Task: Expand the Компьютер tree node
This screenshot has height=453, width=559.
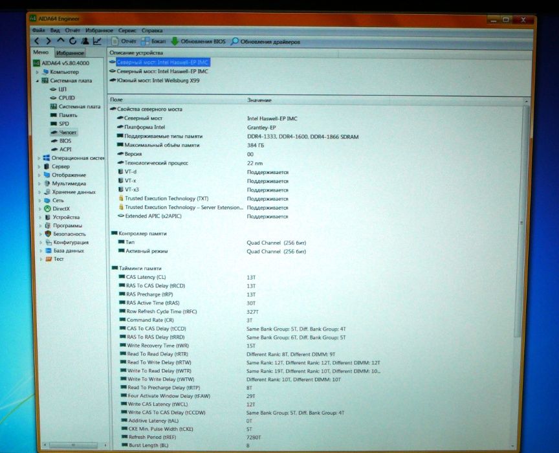Action: [37, 72]
